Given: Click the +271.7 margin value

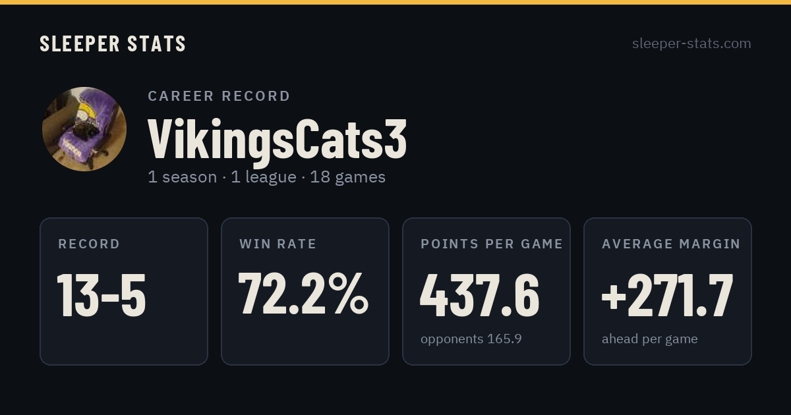Looking at the screenshot, I should (x=667, y=294).
